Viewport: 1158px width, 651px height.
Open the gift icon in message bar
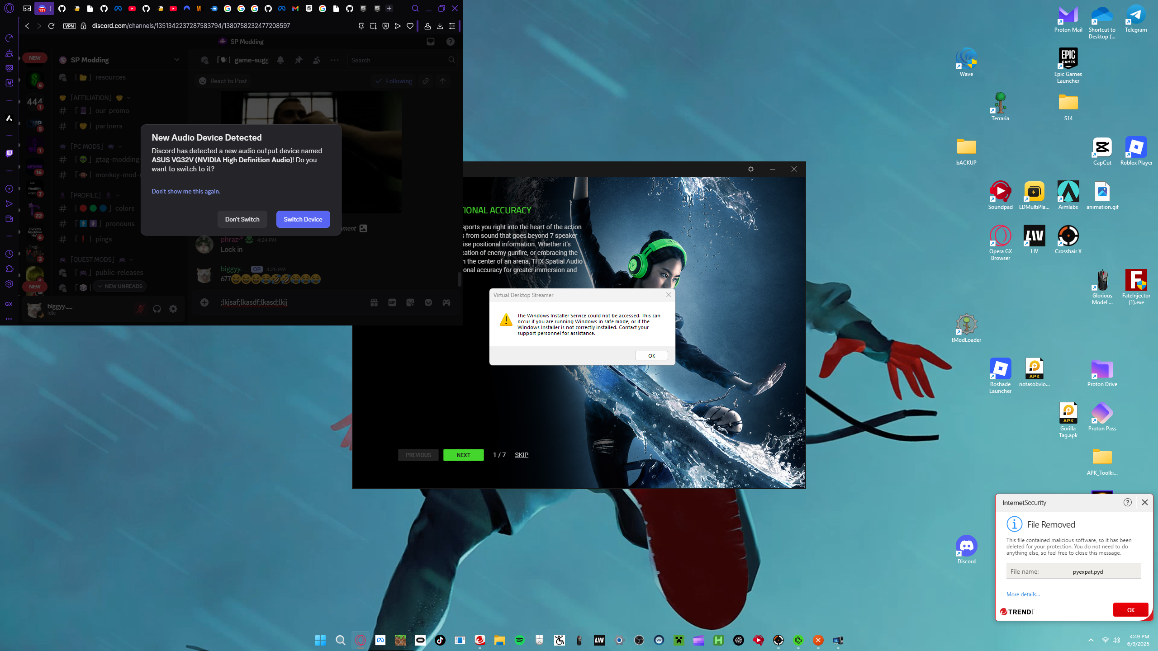[x=374, y=302]
